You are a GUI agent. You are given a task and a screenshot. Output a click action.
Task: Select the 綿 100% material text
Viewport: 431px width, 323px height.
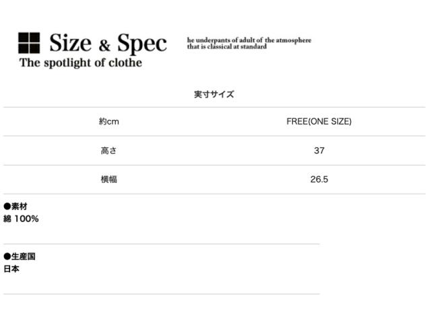[22, 219]
